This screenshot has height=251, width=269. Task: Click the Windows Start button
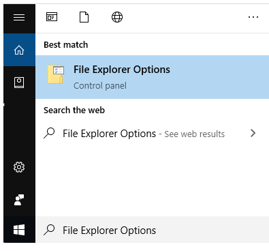pyautogui.click(x=19, y=230)
